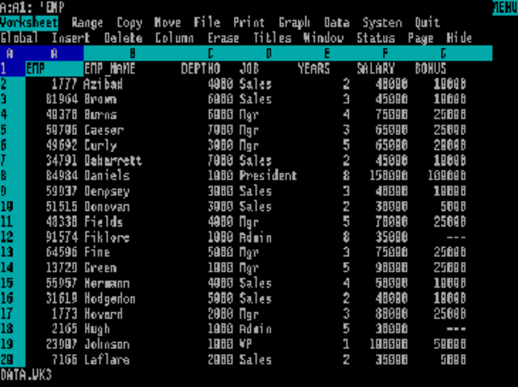Click the name Daniels
The width and height of the screenshot is (518, 387).
point(107,175)
